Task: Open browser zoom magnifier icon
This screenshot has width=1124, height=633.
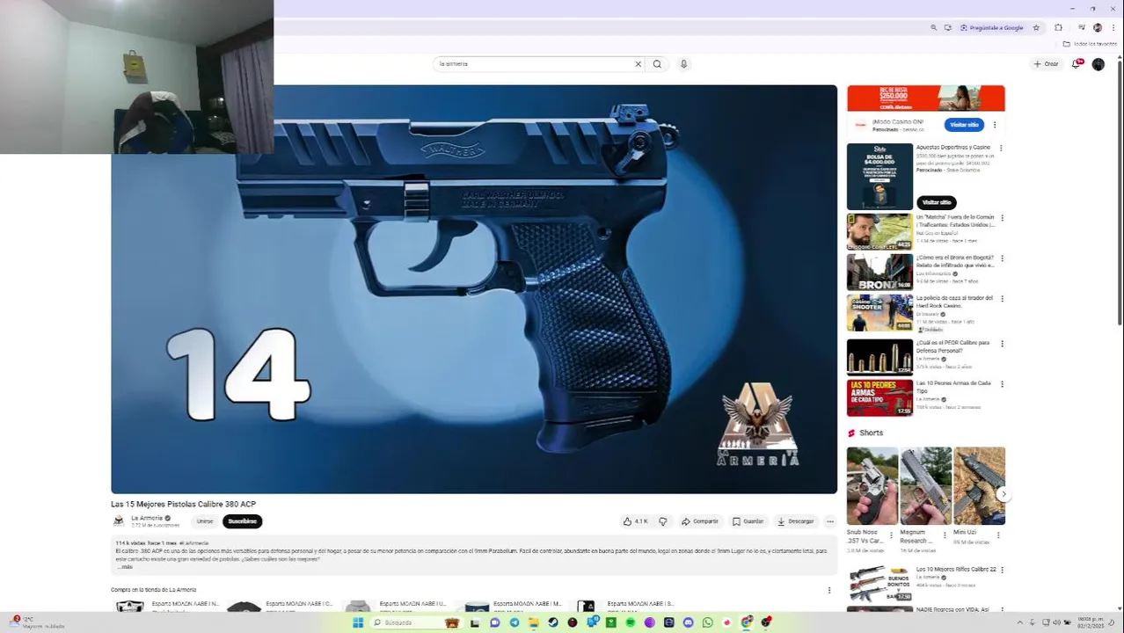Action: point(933,27)
